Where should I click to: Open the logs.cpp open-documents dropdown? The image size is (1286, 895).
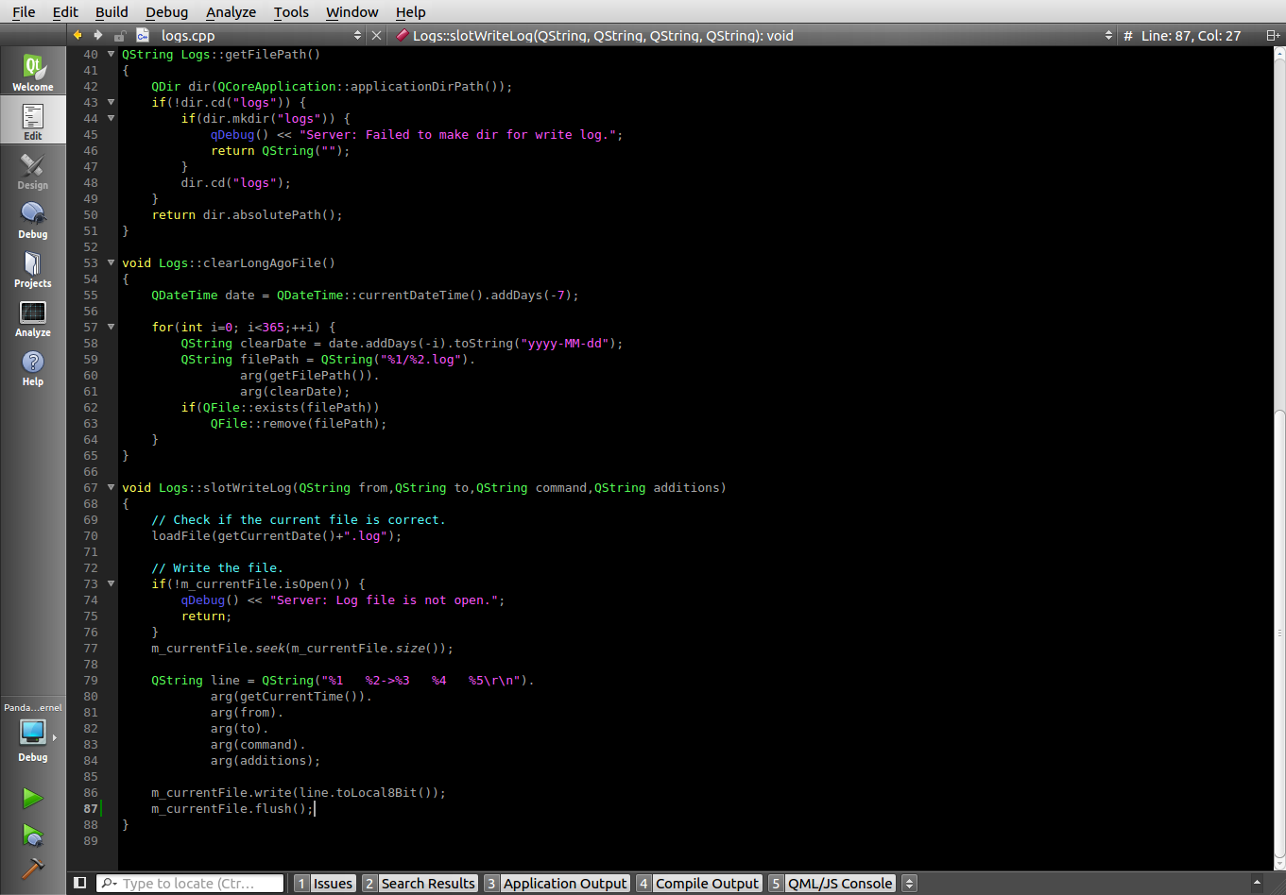point(251,35)
